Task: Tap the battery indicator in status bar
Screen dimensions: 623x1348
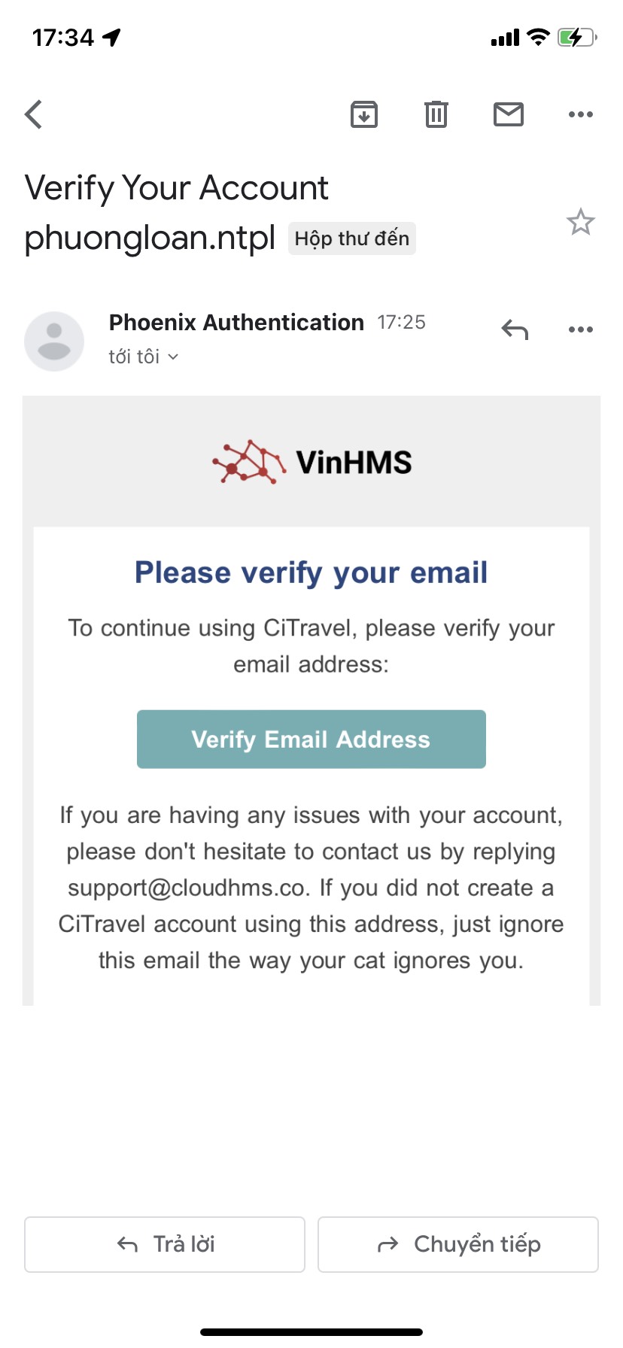Action: (576, 37)
